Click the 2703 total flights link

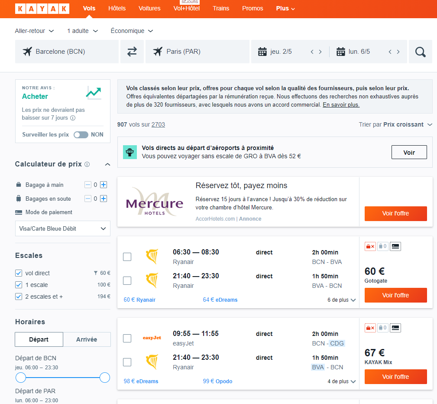159,124
